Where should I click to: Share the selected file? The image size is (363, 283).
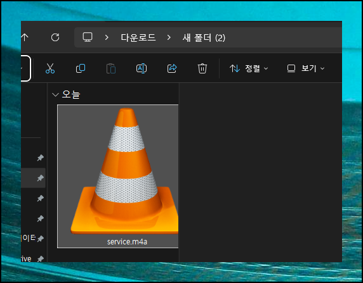(x=172, y=68)
